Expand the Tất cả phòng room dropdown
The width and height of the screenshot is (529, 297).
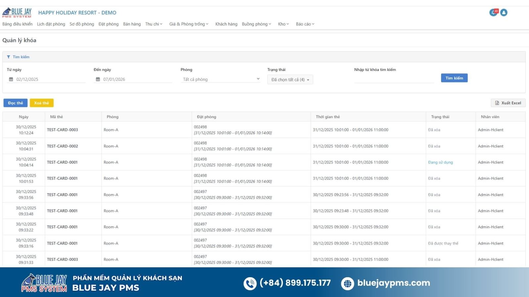221,80
